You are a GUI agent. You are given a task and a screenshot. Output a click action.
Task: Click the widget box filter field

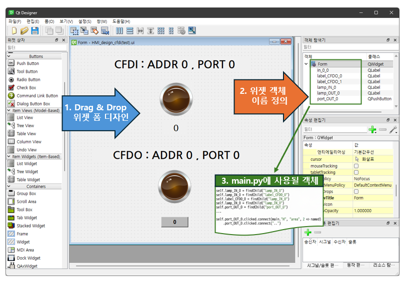pos(35,48)
